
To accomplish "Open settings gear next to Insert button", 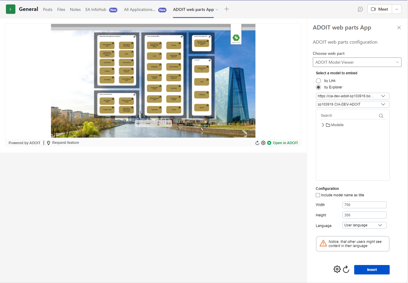I will pyautogui.click(x=337, y=269).
